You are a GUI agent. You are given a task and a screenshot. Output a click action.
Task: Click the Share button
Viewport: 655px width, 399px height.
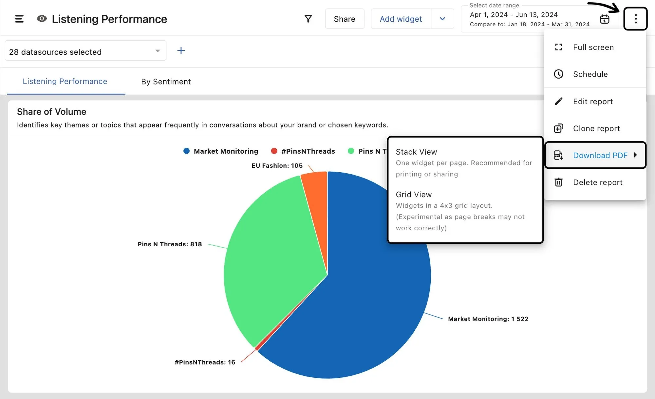click(345, 19)
